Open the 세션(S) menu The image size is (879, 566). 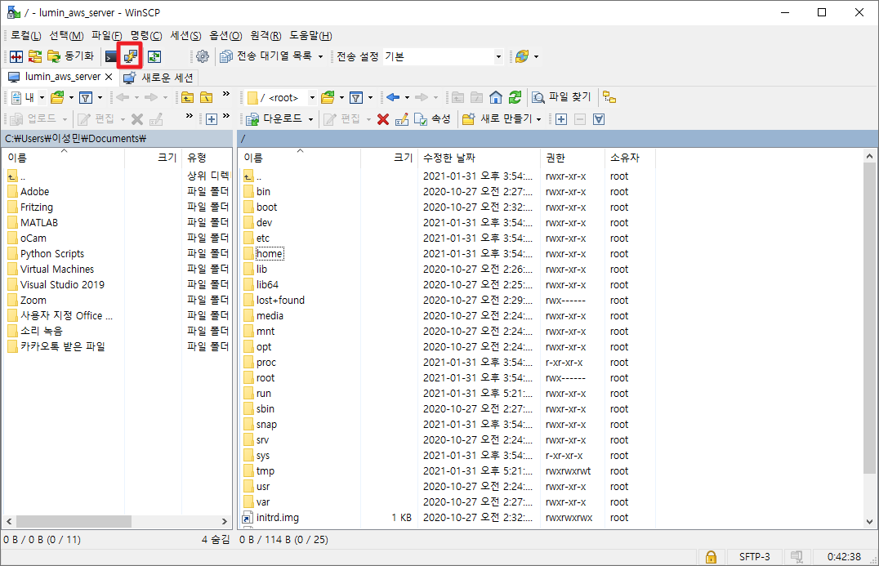tap(185, 36)
